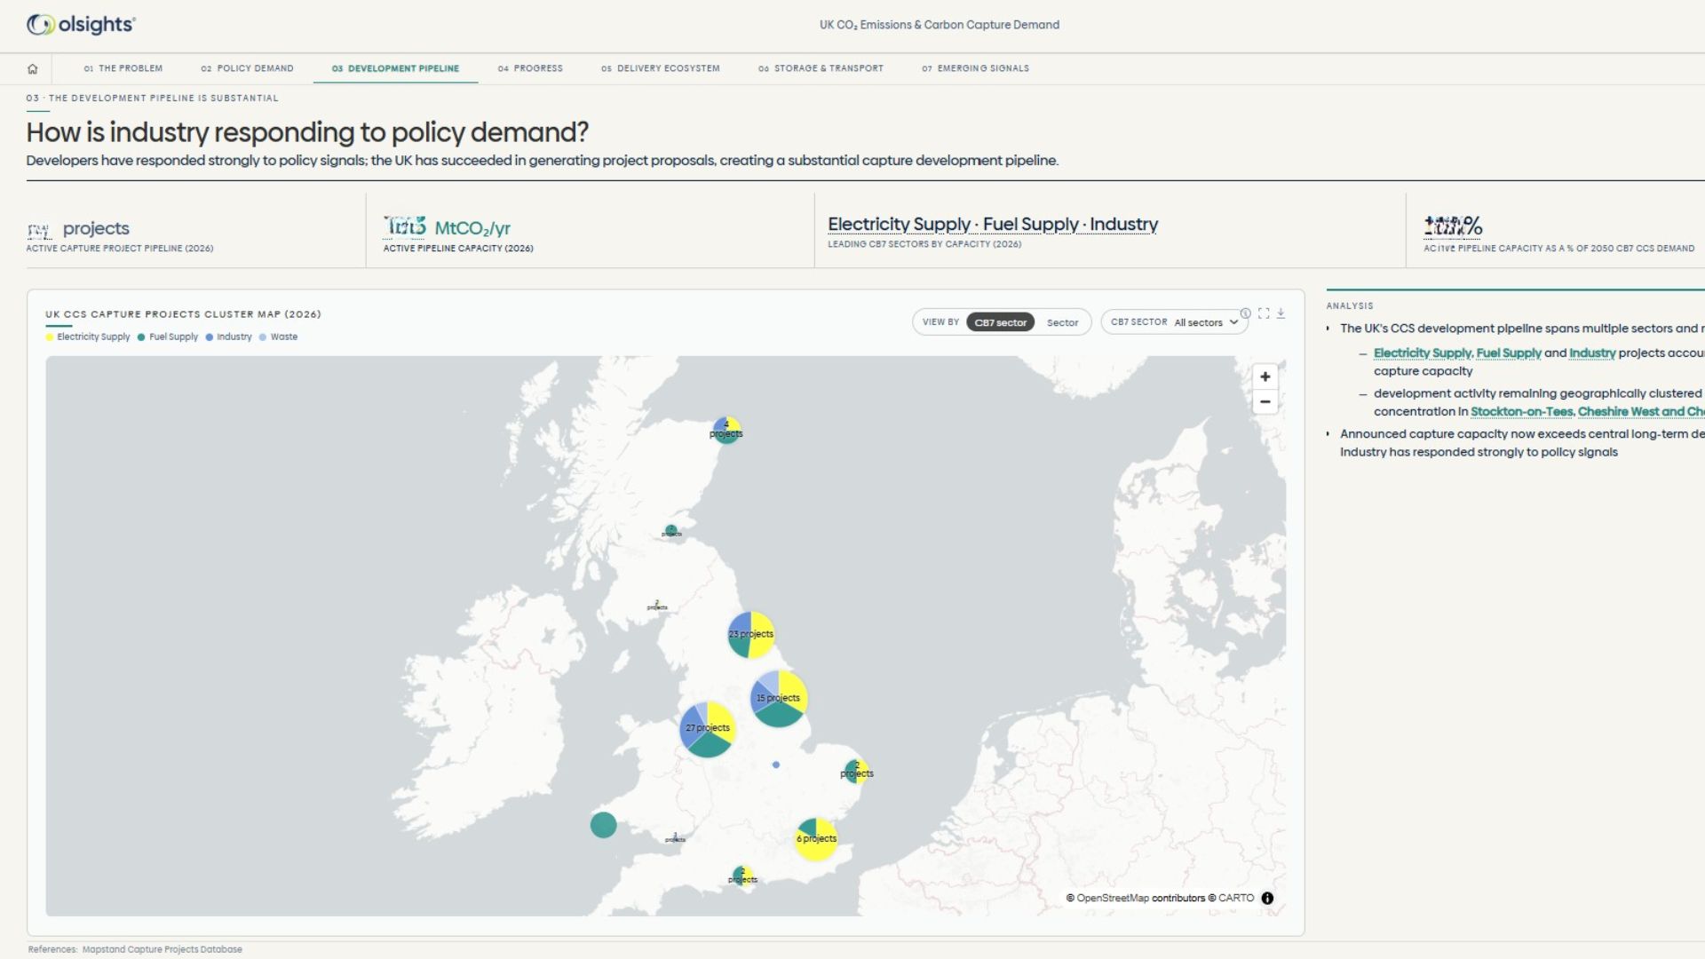1705x959 pixels.
Task: Toggle Waste legend item
Action: 279,337
